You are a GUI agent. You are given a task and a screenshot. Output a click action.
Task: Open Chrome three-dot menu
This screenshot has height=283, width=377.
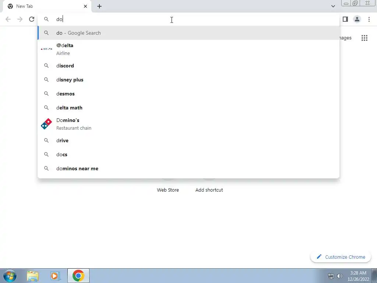[369, 19]
